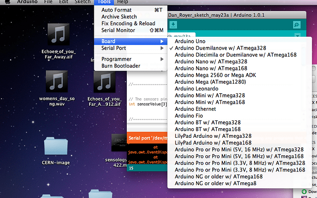Select Arduino Mega 2560 or Mega ADK
The width and height of the screenshot is (317, 198).
pos(240,75)
